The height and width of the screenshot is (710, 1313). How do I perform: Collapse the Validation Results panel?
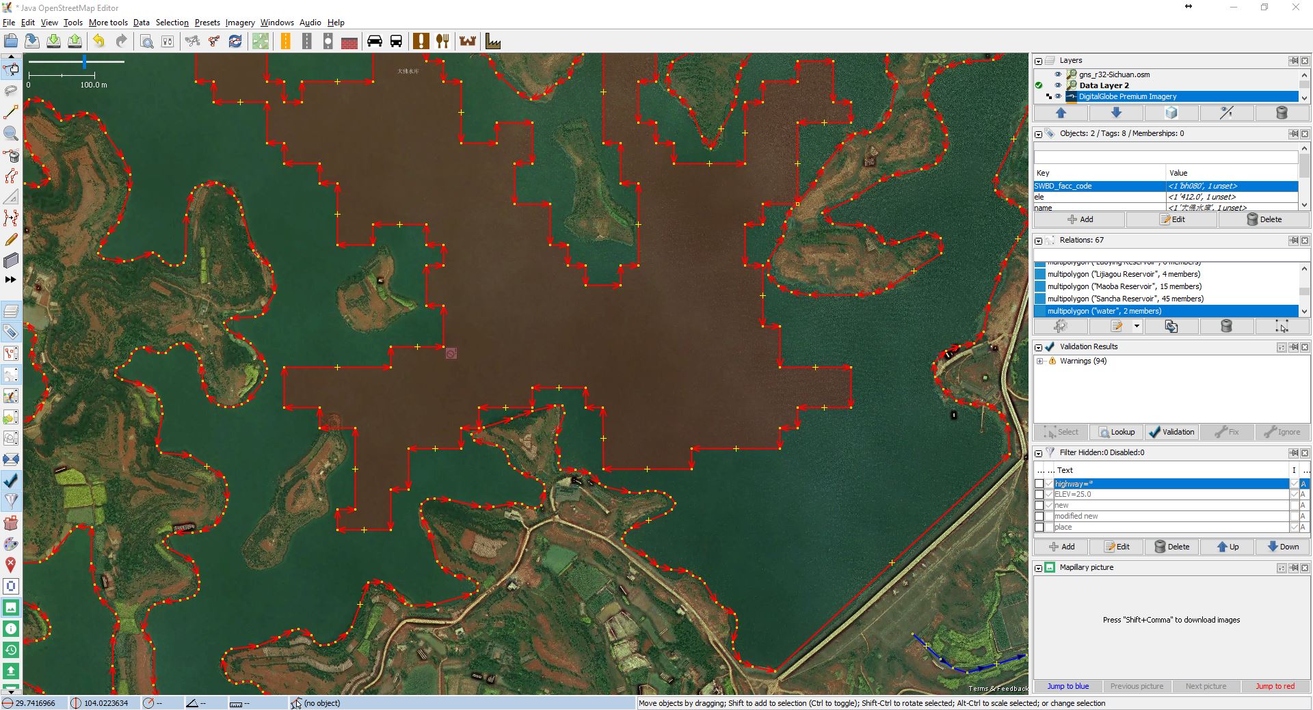tap(1038, 347)
